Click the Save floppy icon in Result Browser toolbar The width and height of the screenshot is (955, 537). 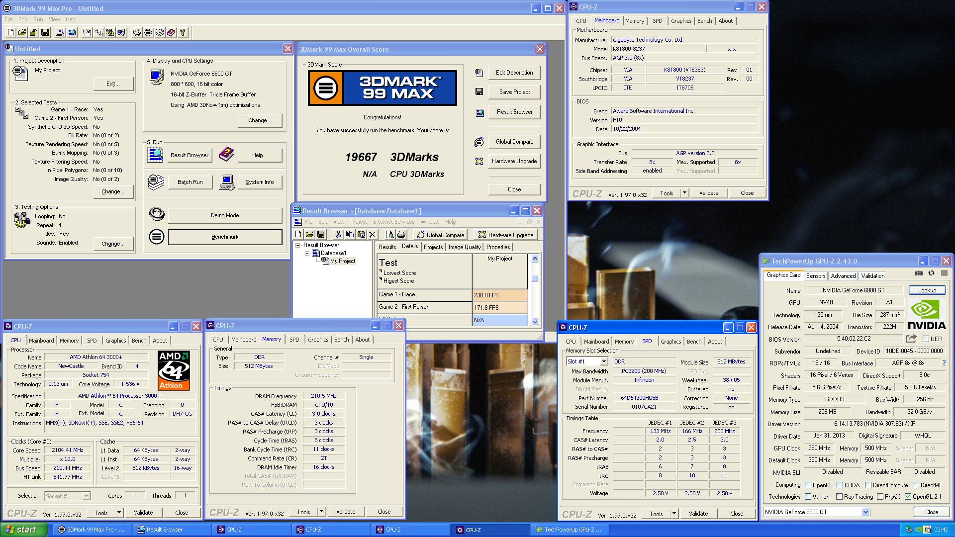321,234
